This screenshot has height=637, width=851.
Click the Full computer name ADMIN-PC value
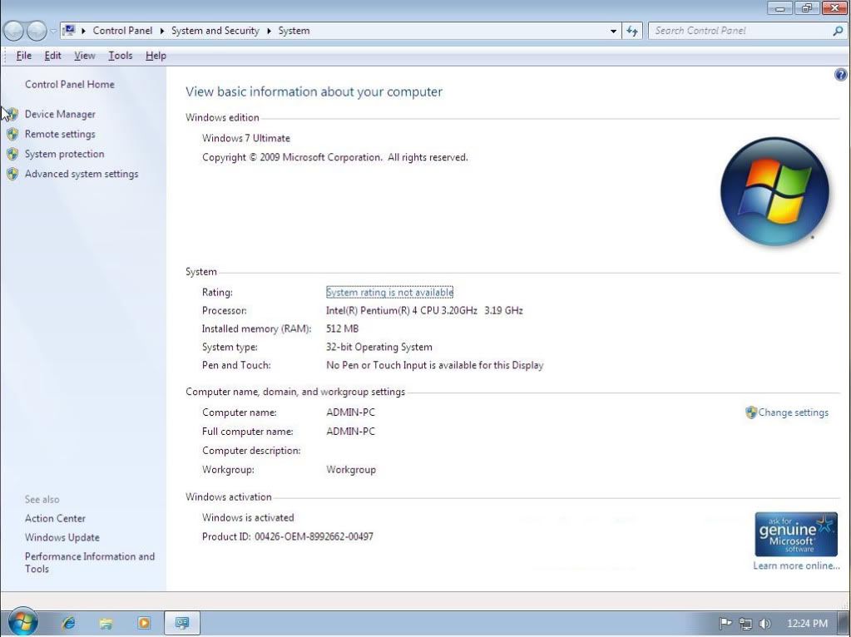(x=350, y=432)
